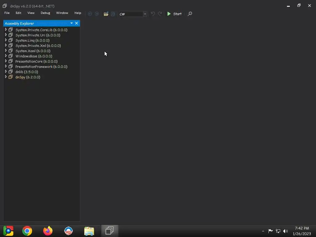Screen dimensions: 316x237
Task: Click the volume speaker tray icon
Action: pyautogui.click(x=285, y=231)
